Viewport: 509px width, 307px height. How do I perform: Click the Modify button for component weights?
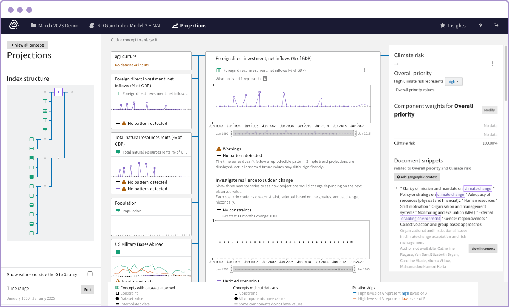coord(489,110)
